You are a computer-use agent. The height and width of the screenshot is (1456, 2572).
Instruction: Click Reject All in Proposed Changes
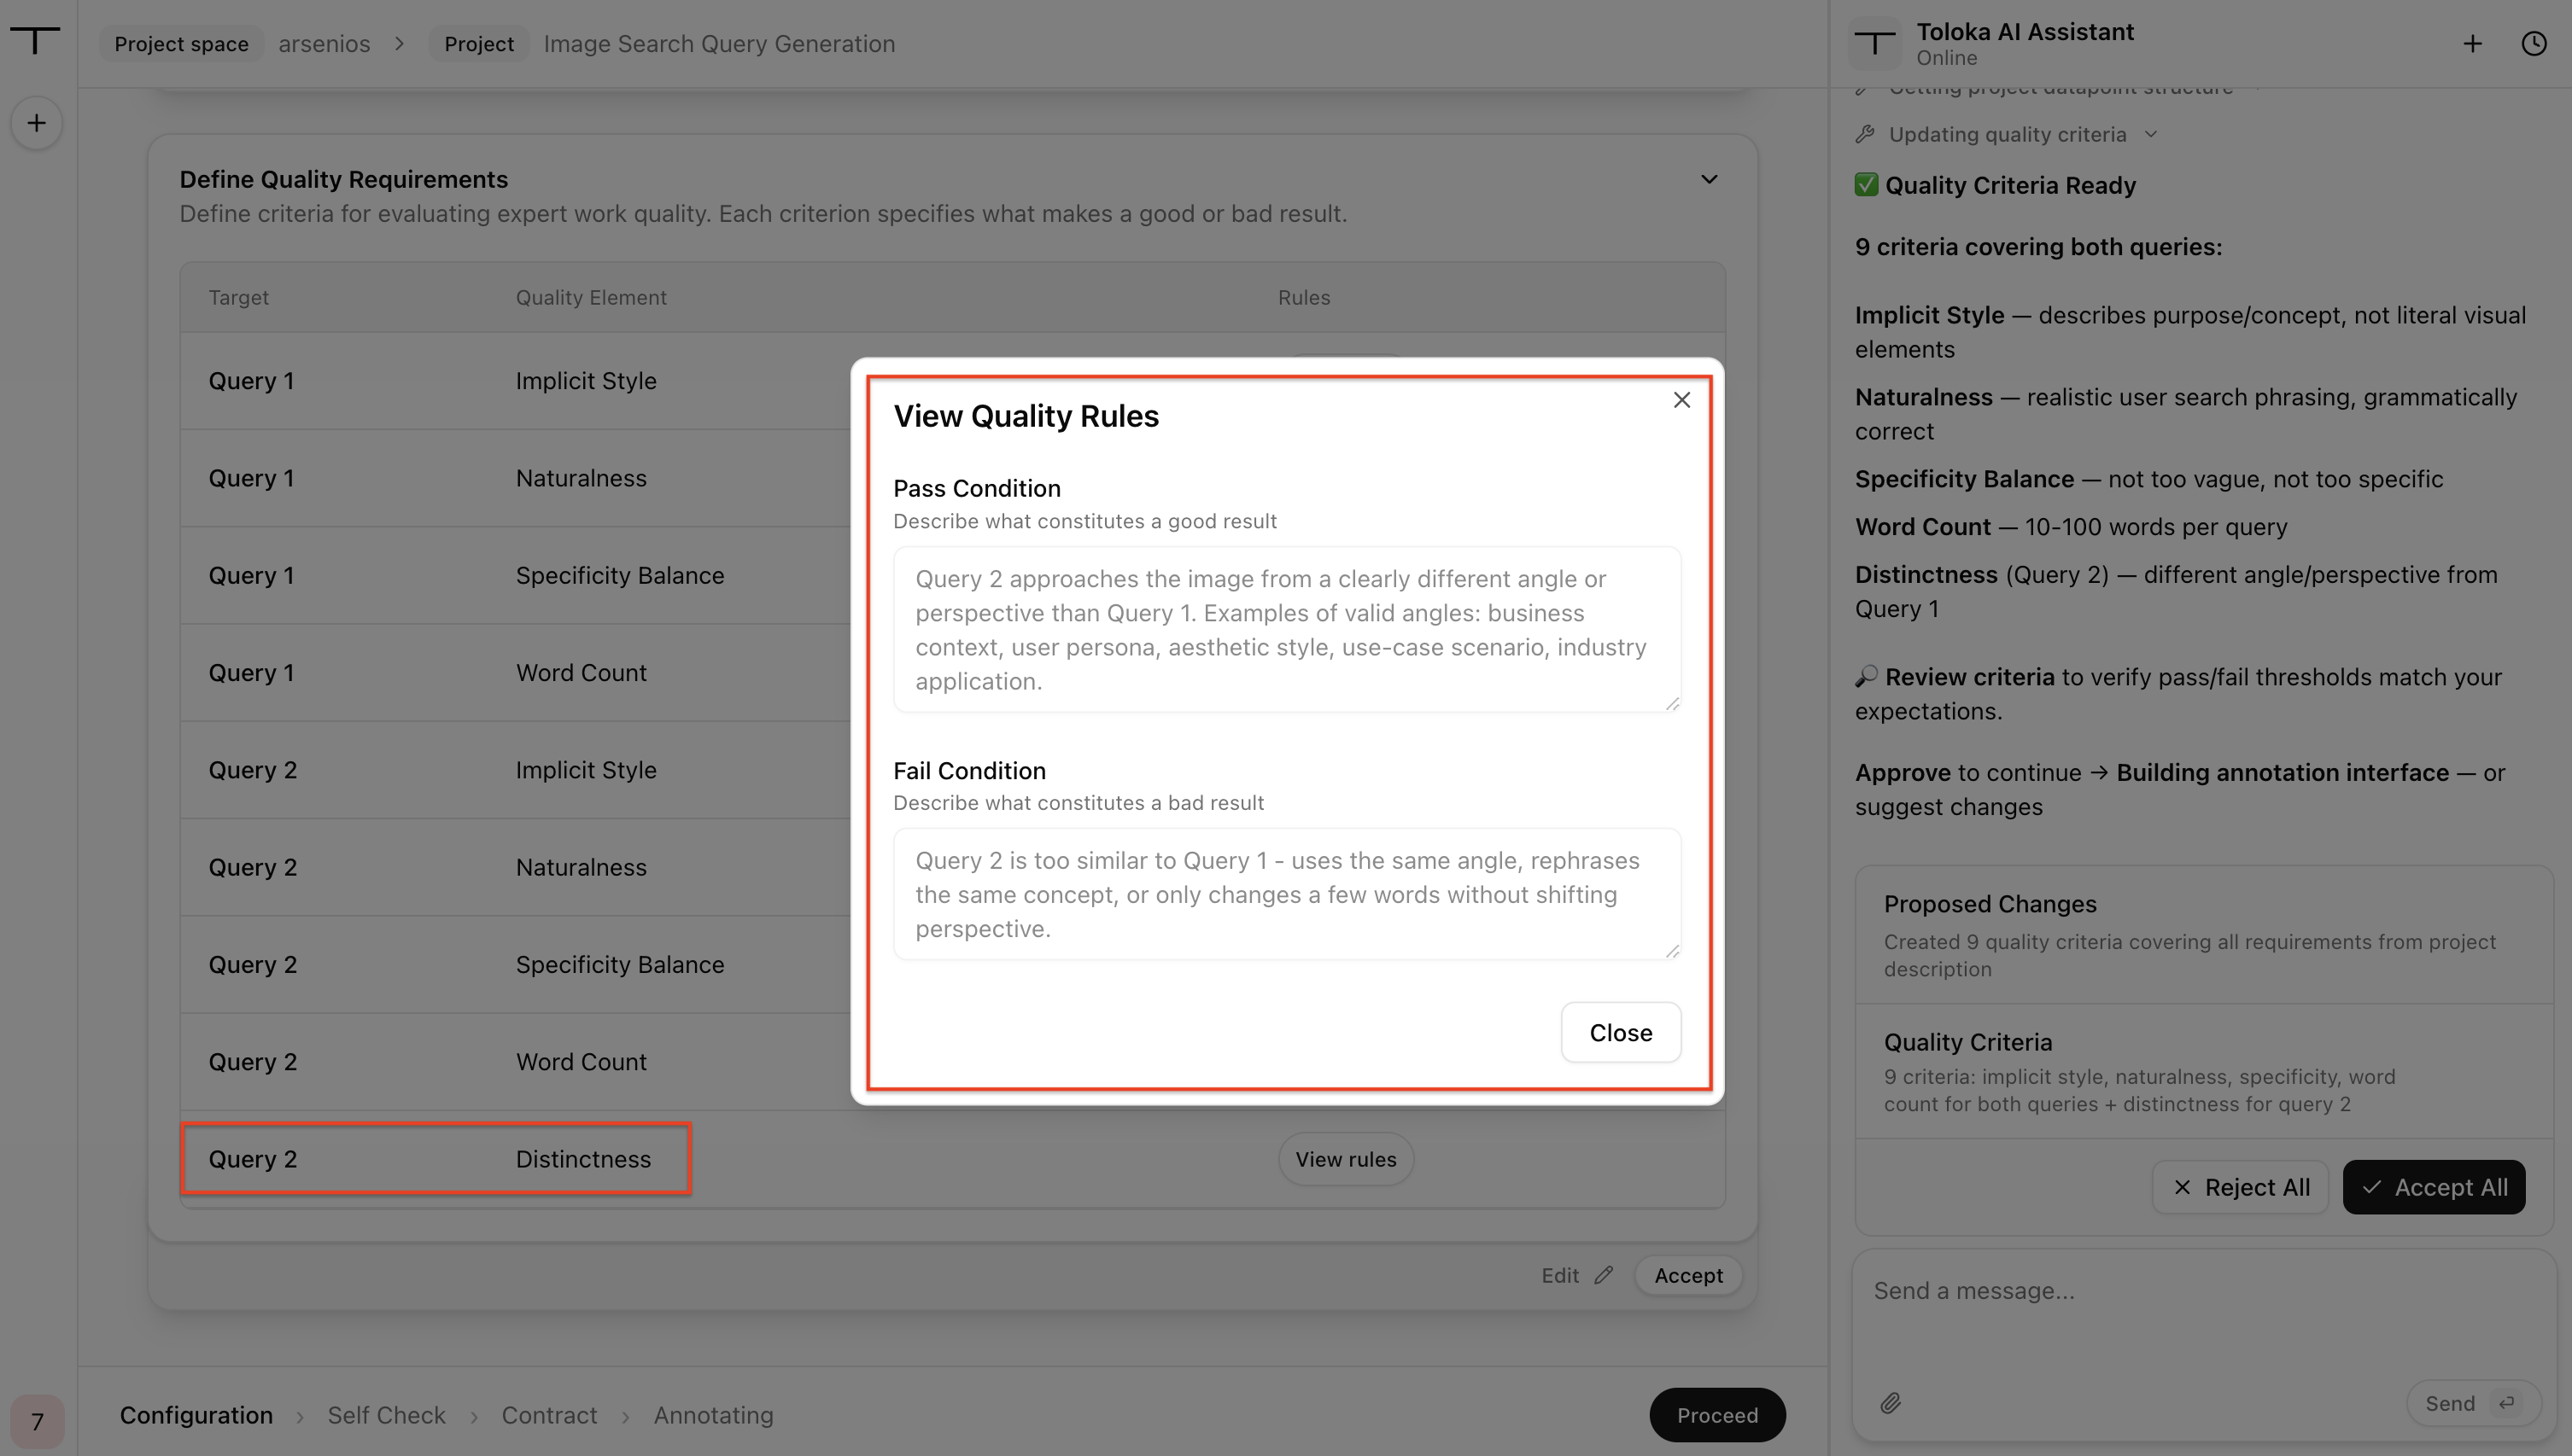(2241, 1187)
